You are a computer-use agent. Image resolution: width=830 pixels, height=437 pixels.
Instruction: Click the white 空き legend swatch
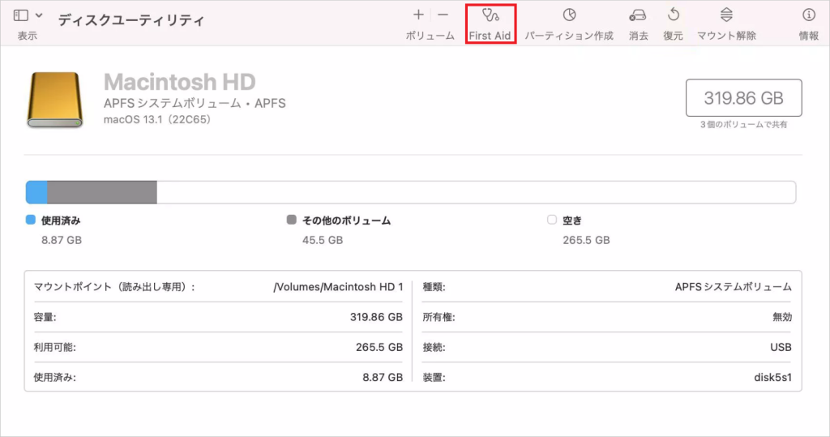[x=552, y=220]
